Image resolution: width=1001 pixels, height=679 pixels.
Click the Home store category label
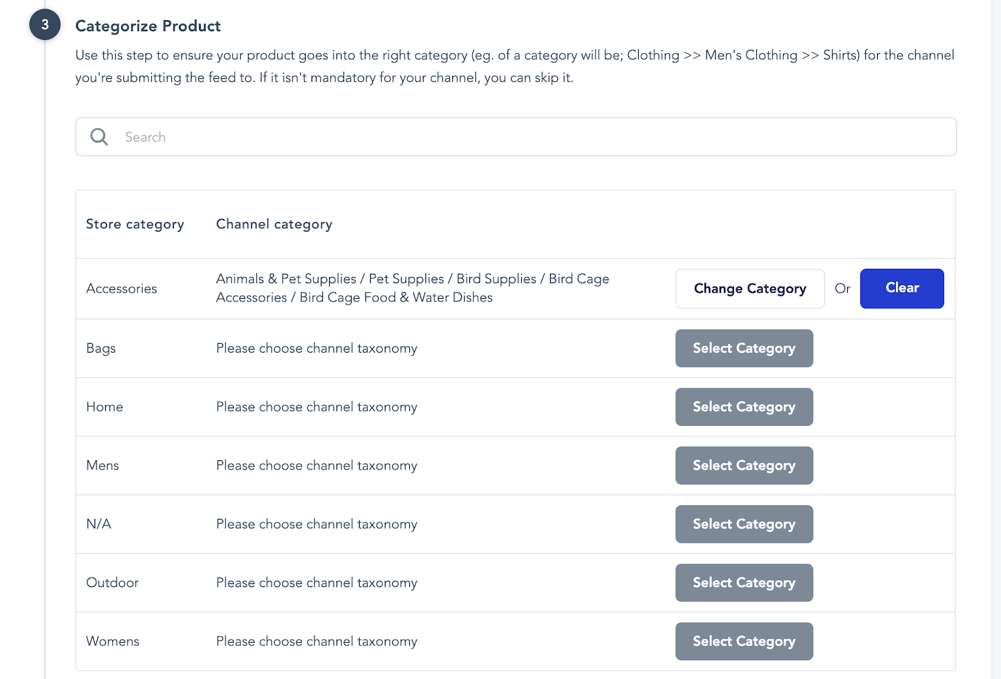(x=104, y=407)
